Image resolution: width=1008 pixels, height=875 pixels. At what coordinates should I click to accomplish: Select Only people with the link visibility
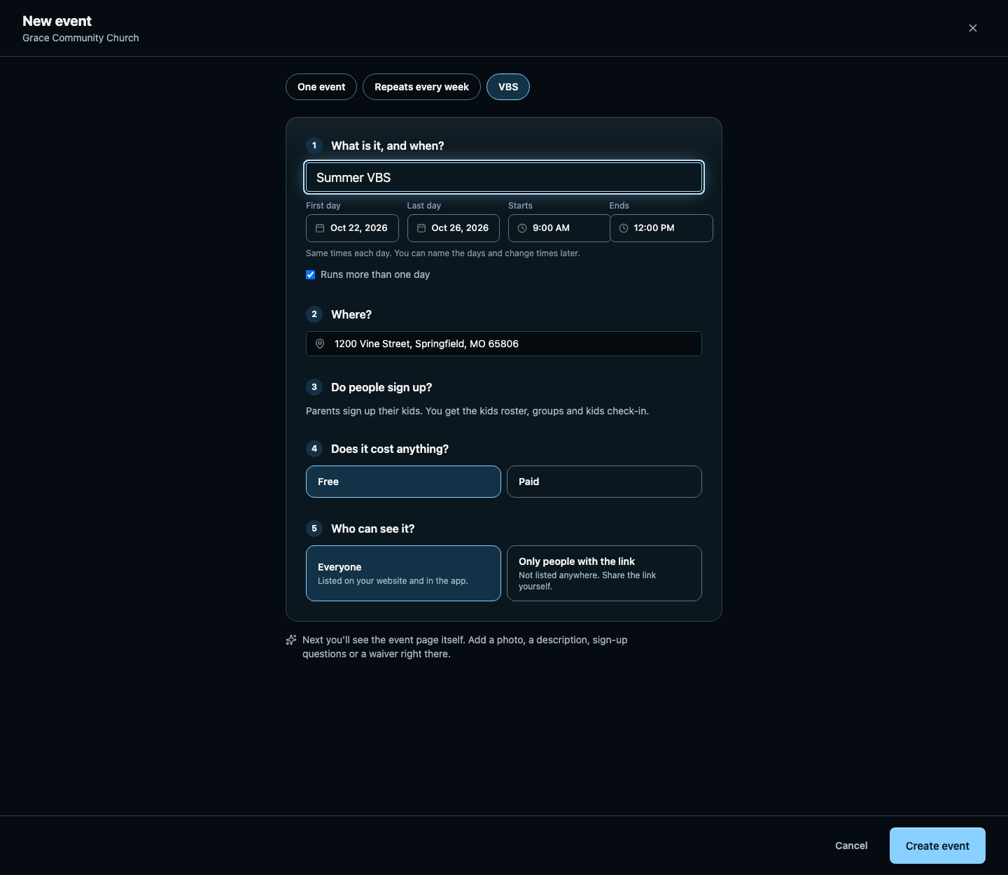[x=604, y=573]
